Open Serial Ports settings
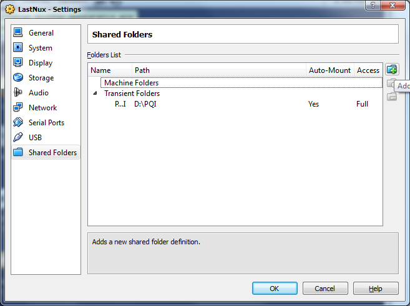This screenshot has width=410, height=306. point(46,123)
